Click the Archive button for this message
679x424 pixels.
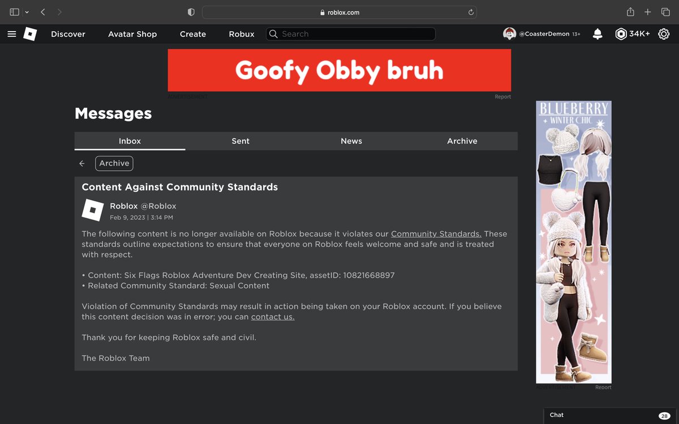tap(114, 163)
